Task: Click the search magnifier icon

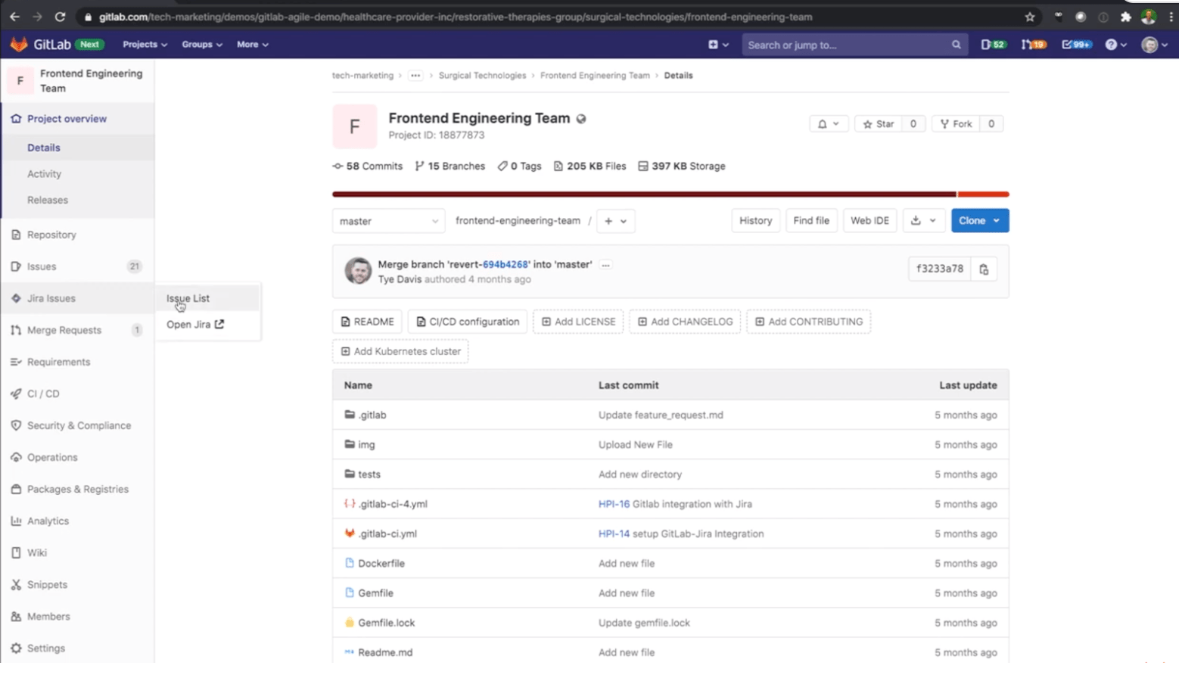Action: tap(956, 45)
